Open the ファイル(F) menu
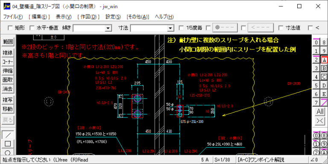The image size is (328, 164). click(x=13, y=17)
